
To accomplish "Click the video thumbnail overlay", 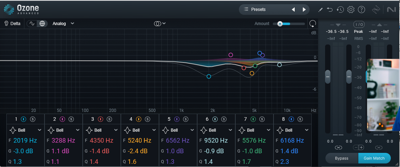I will (383, 95).
